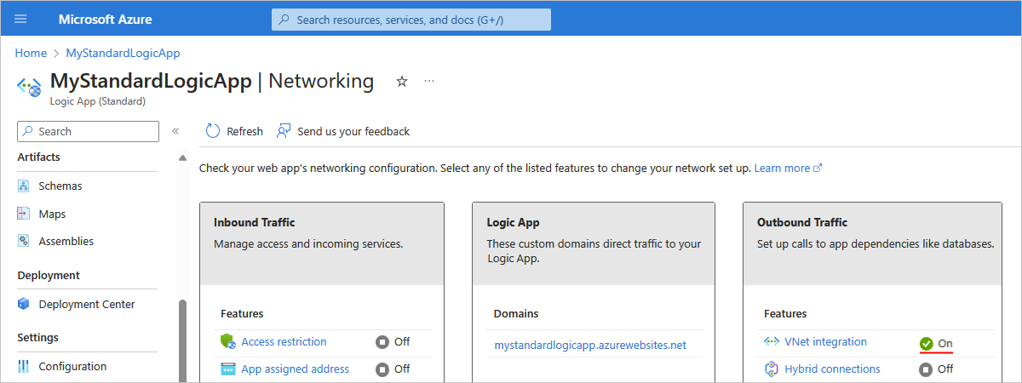This screenshot has height=383, width=1022.
Task: Click the Hybrid connections Off status
Action: pyautogui.click(x=936, y=369)
